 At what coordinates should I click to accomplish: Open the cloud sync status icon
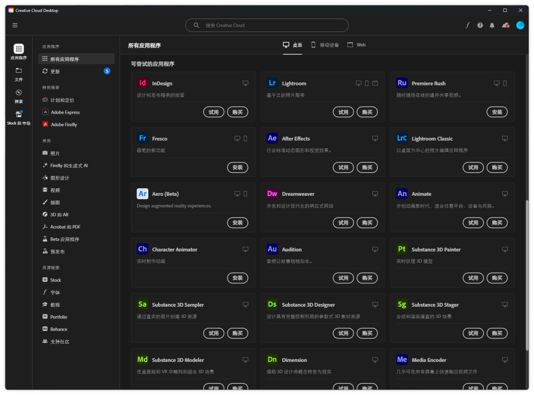[x=506, y=25]
